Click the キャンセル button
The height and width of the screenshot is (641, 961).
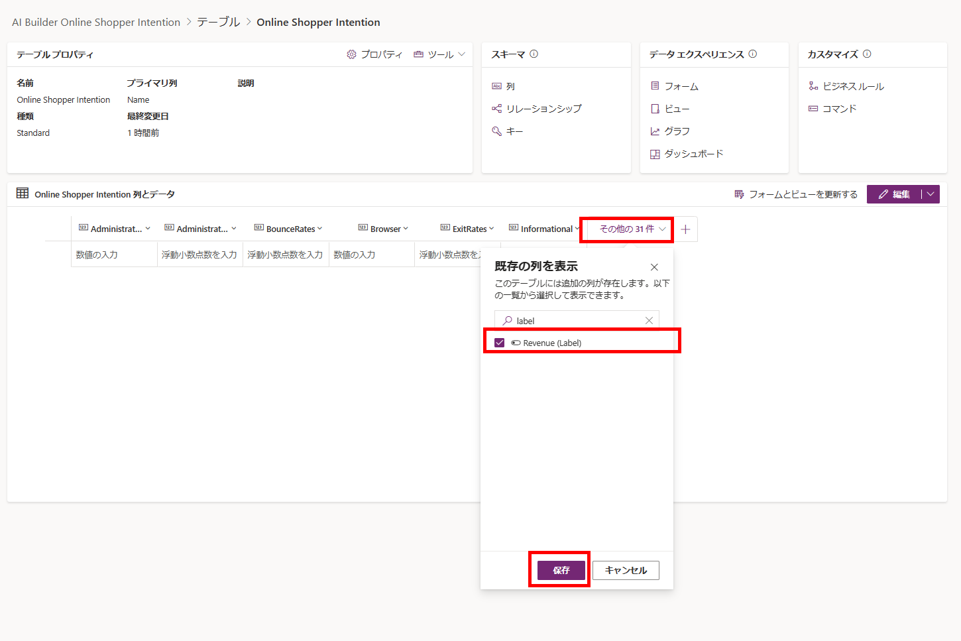(626, 570)
